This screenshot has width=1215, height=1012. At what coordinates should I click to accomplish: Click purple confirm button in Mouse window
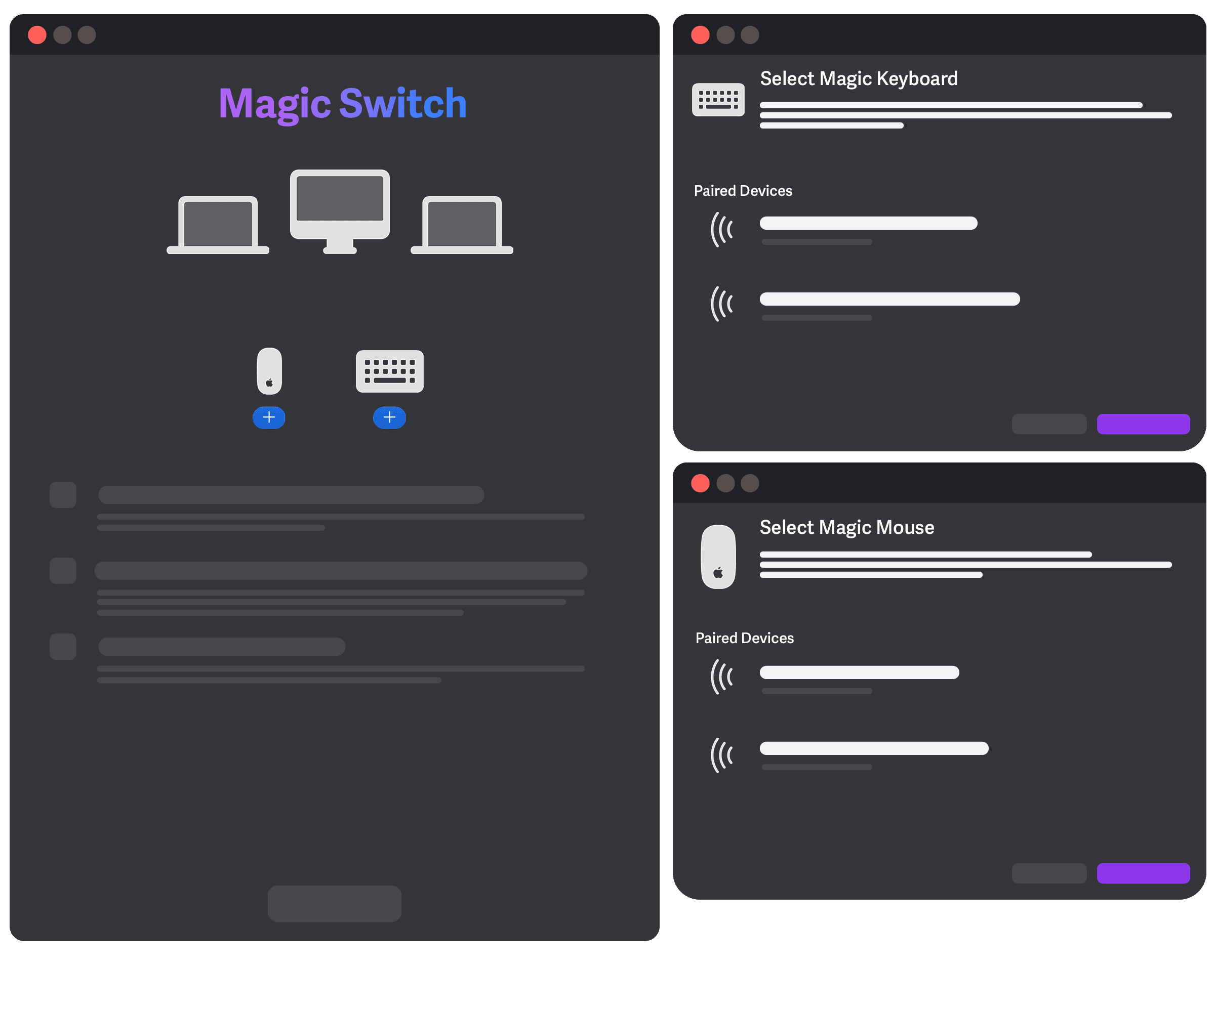1143,873
